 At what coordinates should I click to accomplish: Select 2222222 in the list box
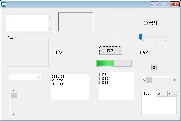click(x=58, y=80)
